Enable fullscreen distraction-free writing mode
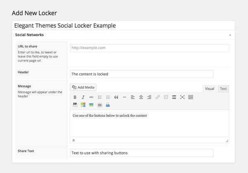 pos(182,97)
